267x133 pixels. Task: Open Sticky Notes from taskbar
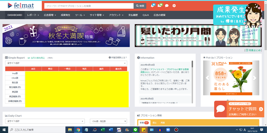coord(144,130)
